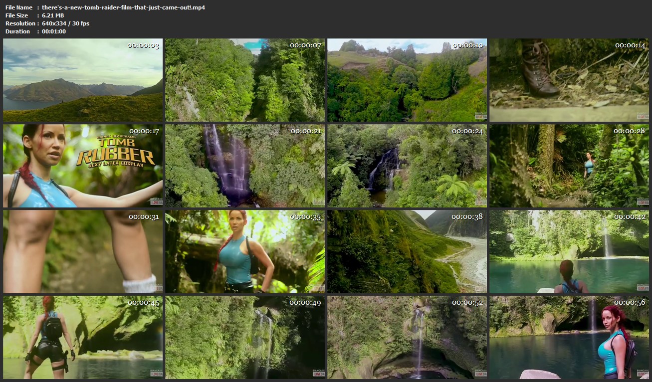
Task: Click the frame marked 00:00:35
Action: 245,252
